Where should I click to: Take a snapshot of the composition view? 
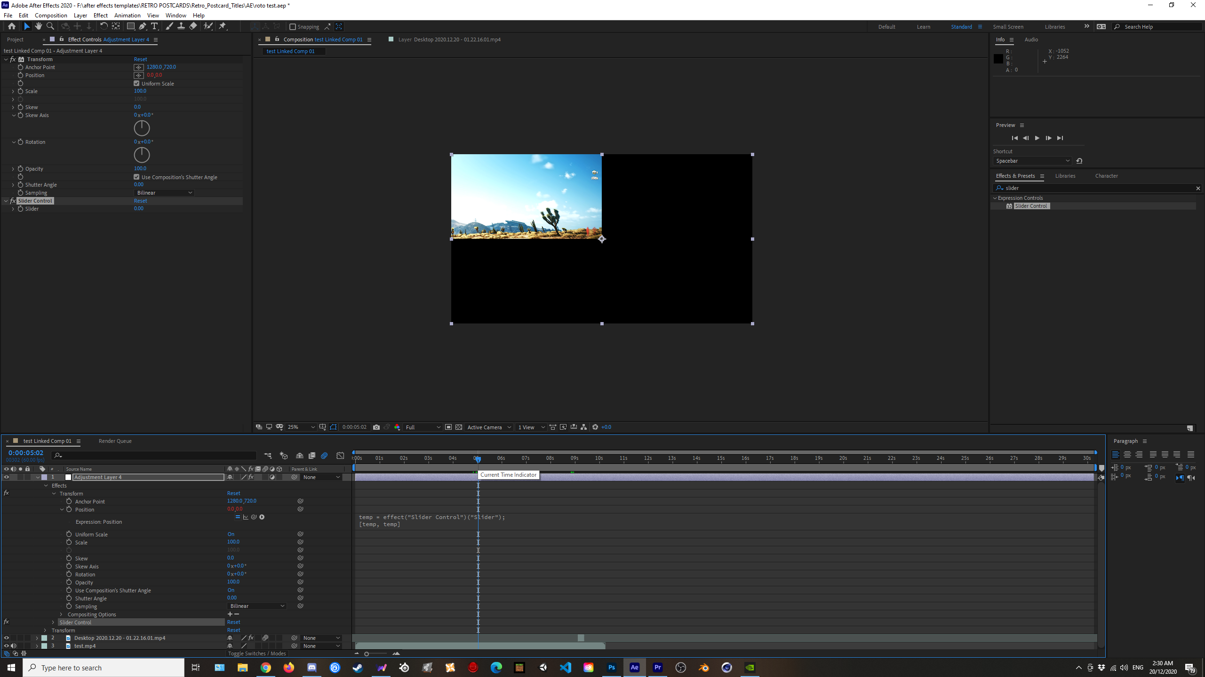(x=376, y=427)
